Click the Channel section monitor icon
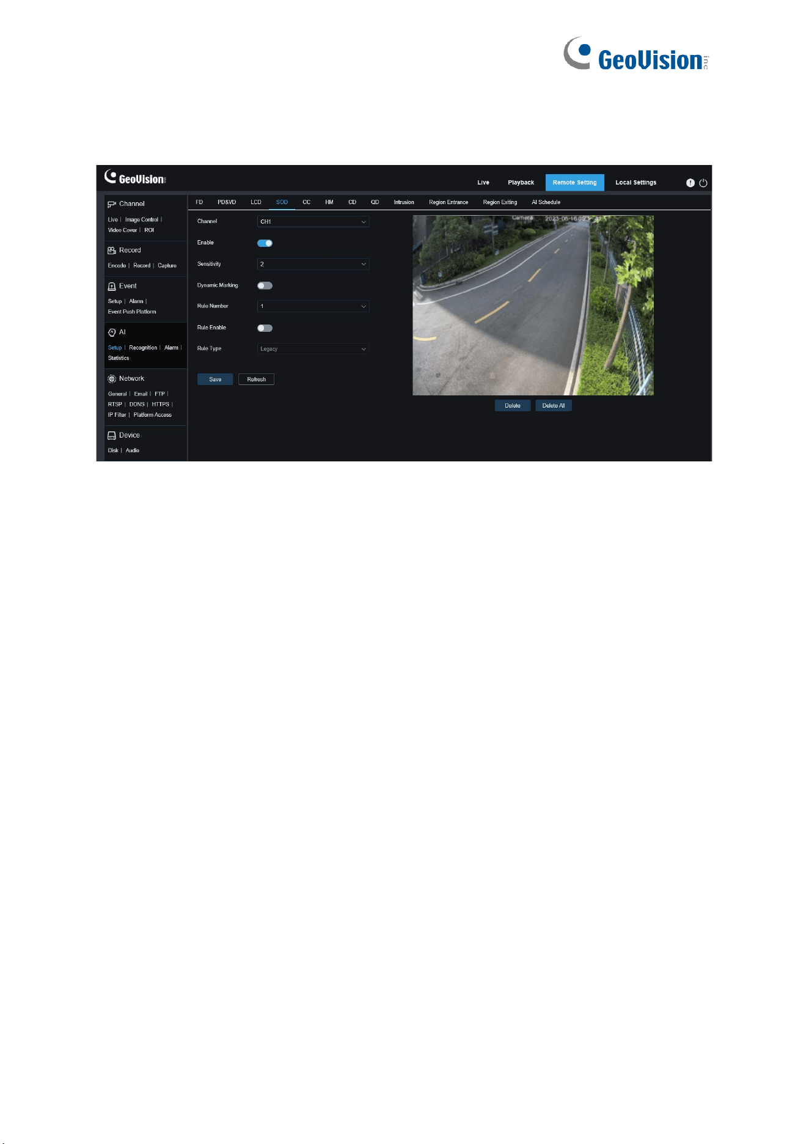 coord(112,204)
